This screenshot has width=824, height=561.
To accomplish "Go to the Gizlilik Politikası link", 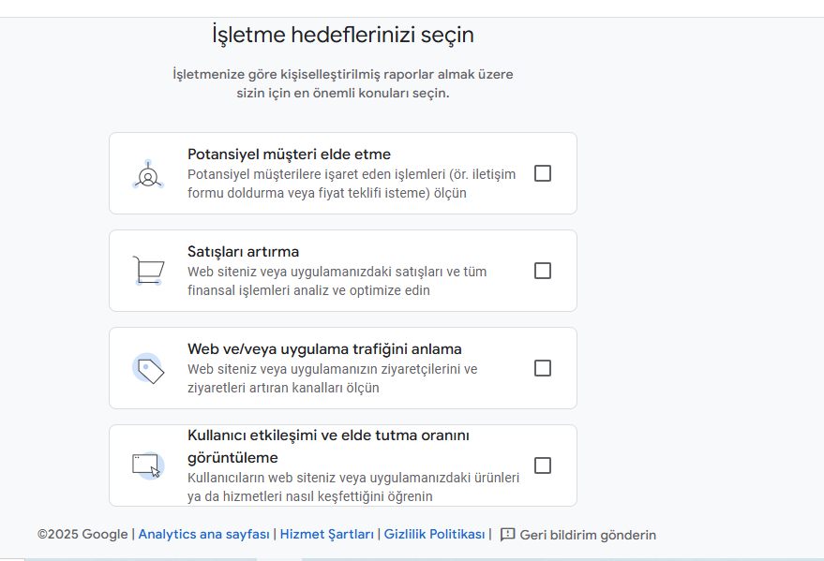I will click(x=434, y=535).
